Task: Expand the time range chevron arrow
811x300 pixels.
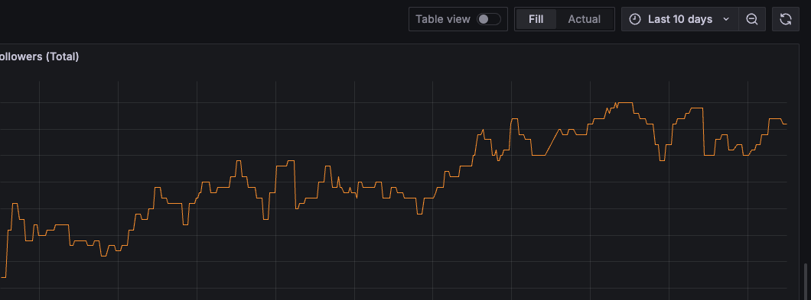Action: 725,19
